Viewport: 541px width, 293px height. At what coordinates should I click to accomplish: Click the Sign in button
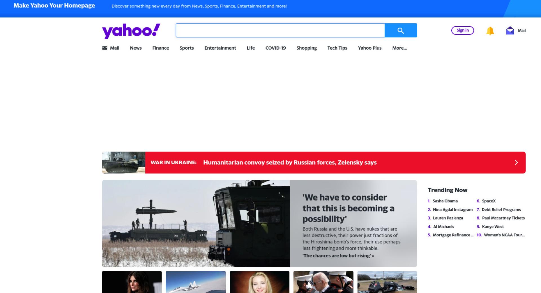(463, 30)
